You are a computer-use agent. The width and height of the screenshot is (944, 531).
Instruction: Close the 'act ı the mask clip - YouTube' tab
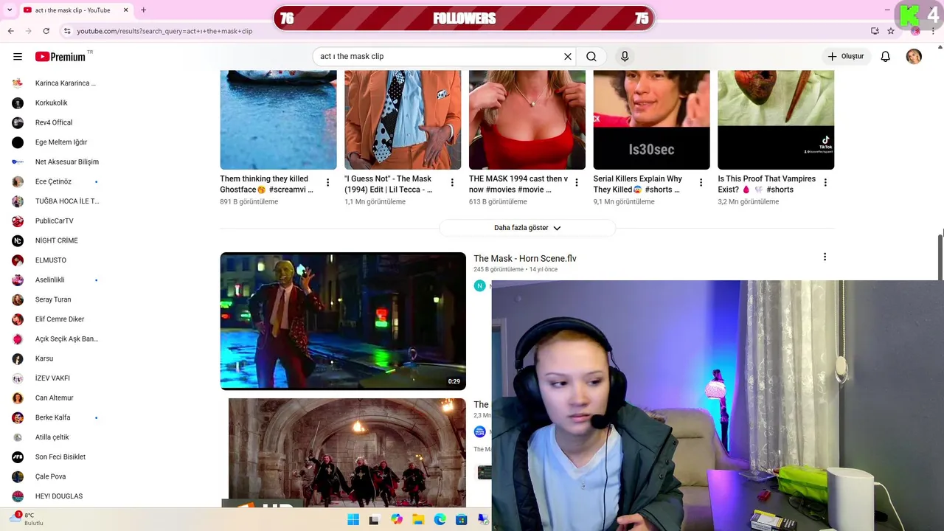[x=126, y=10]
